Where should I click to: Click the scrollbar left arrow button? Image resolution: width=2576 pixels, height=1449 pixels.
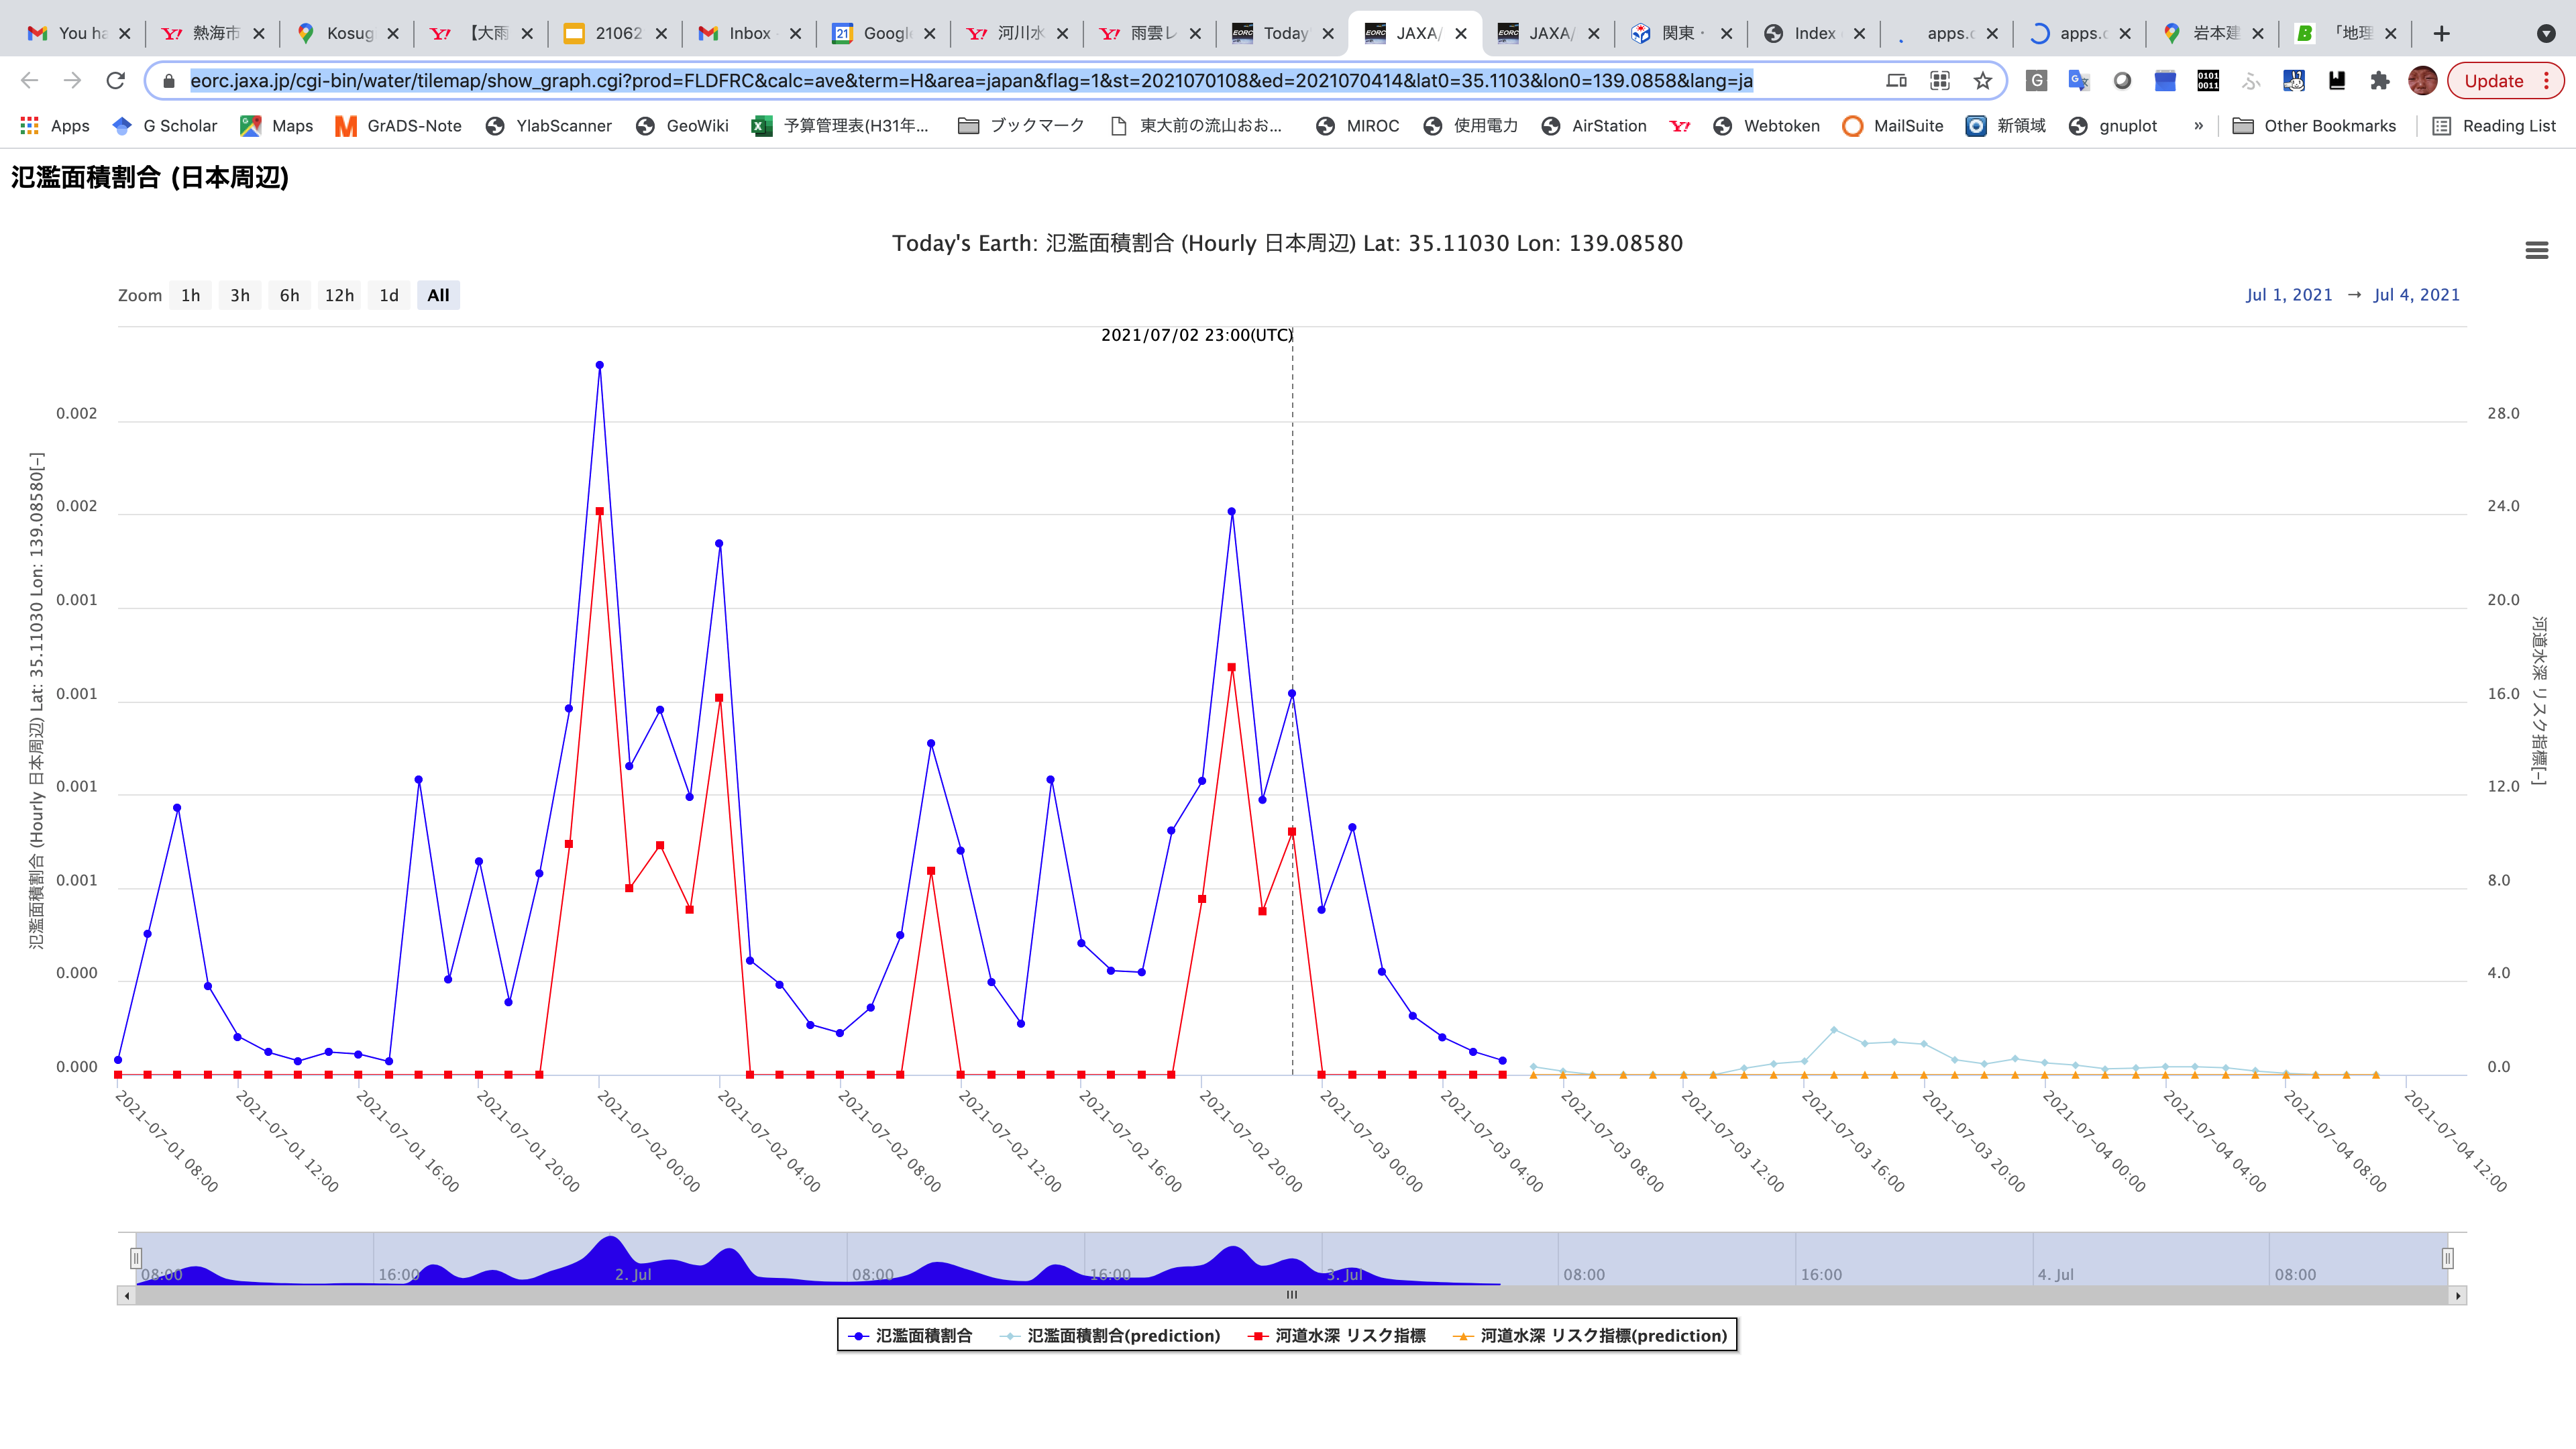point(126,1296)
